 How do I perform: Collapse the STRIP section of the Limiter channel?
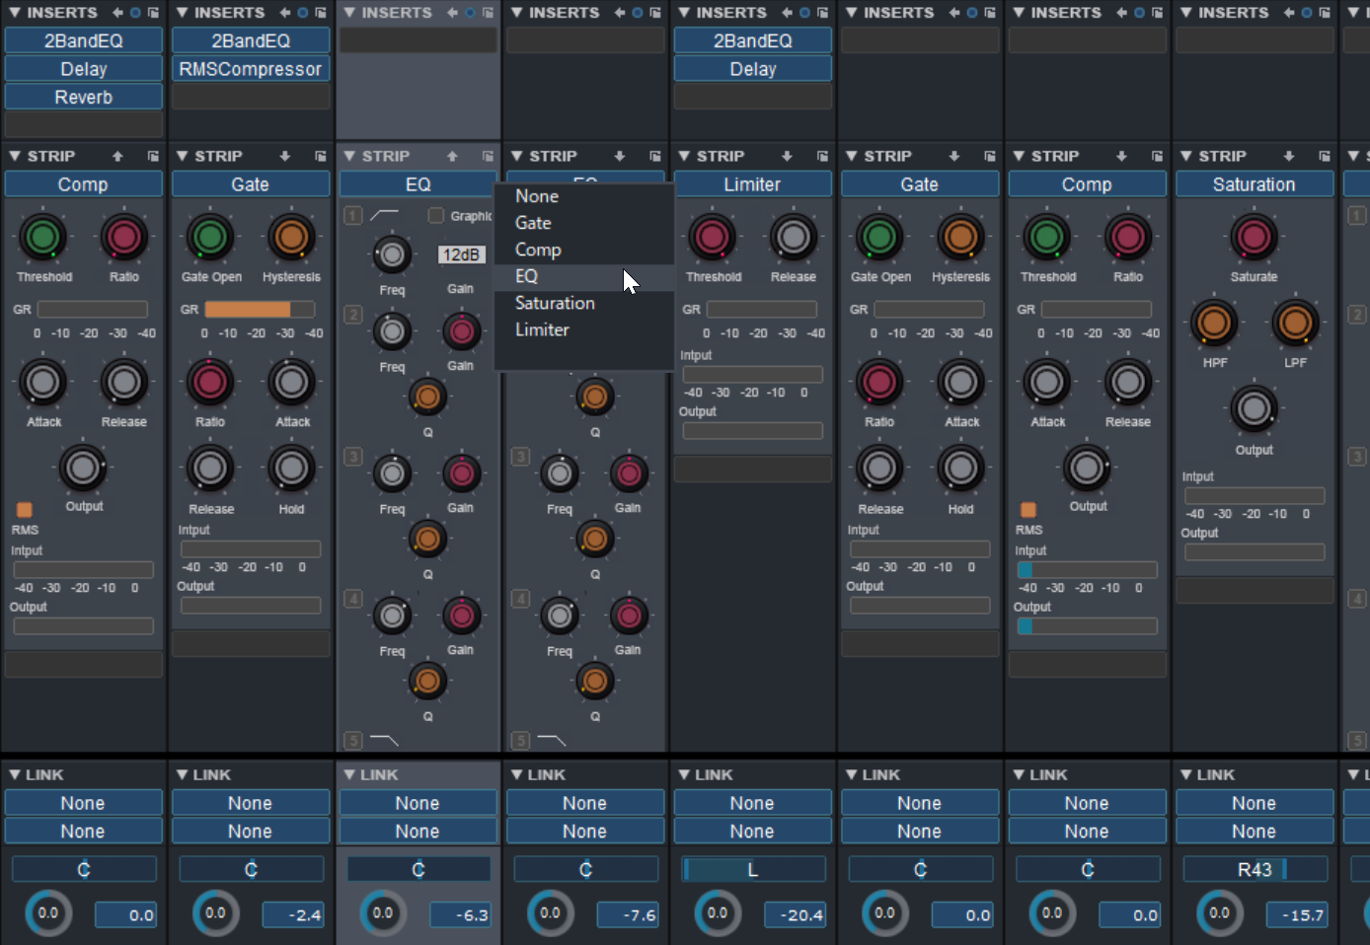click(684, 156)
